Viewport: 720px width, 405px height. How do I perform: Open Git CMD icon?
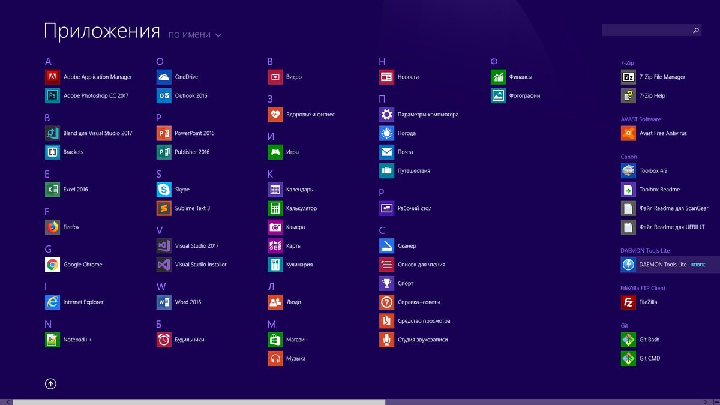coord(628,358)
